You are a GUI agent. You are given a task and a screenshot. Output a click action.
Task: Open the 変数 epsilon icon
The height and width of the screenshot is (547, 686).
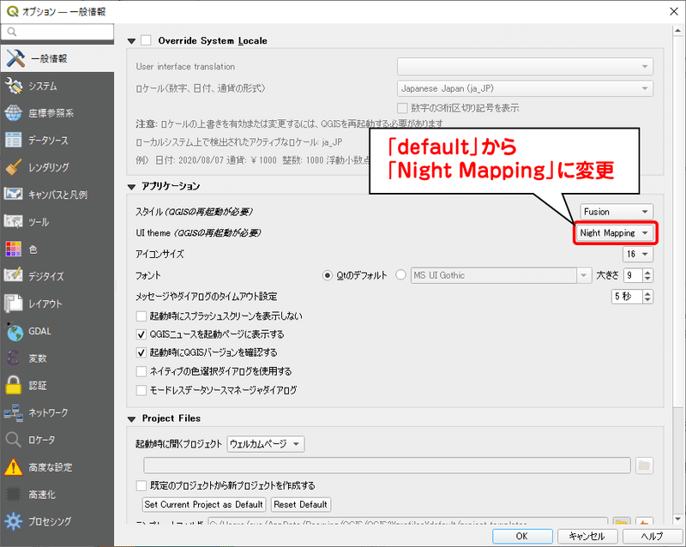tap(14, 358)
